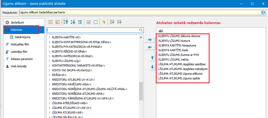Viewport: 268px width, 118px height.
Task: Select KREDITORU ATLIKUMS UV<K UV> item
Action: [x=73, y=80]
